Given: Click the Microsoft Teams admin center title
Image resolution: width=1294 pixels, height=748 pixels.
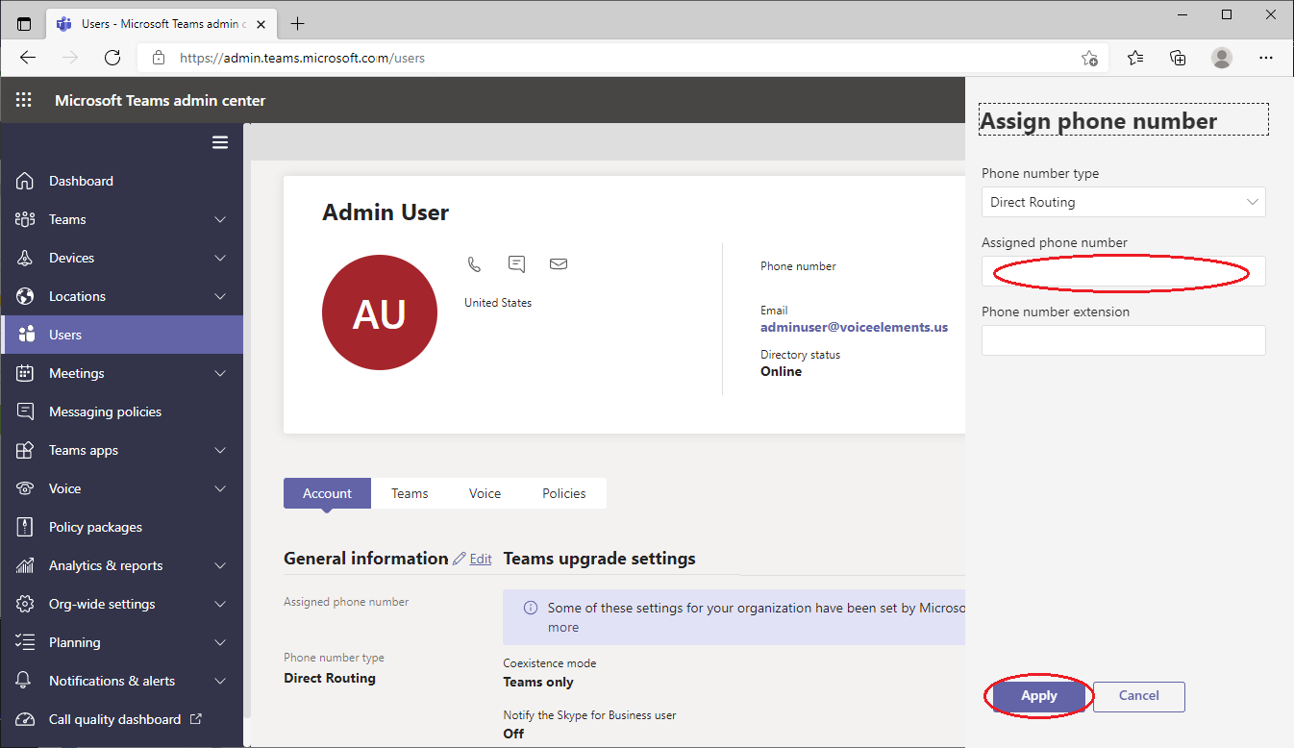Looking at the screenshot, I should pyautogui.click(x=160, y=100).
